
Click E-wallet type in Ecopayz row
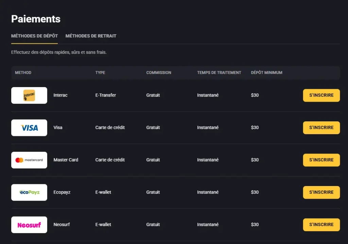pos(103,192)
